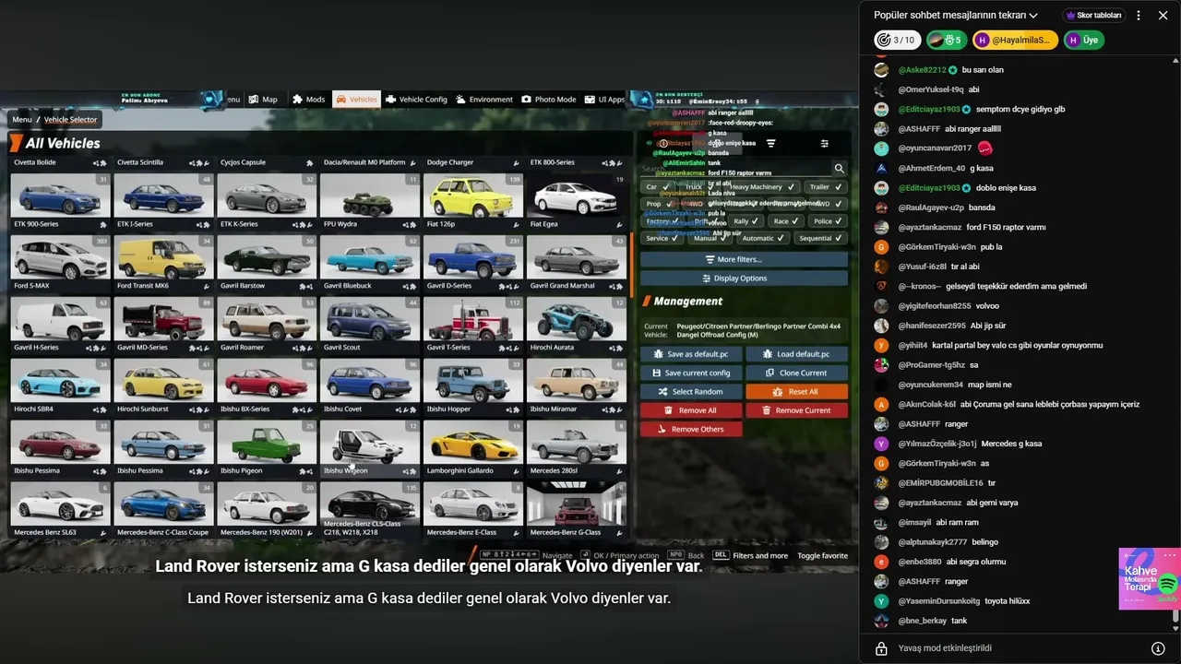Click Load default.pc button
The image size is (1181, 664).
tap(796, 354)
